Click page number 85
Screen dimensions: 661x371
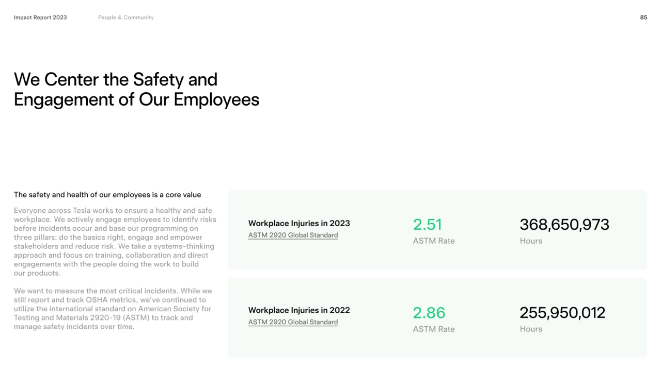pos(643,18)
